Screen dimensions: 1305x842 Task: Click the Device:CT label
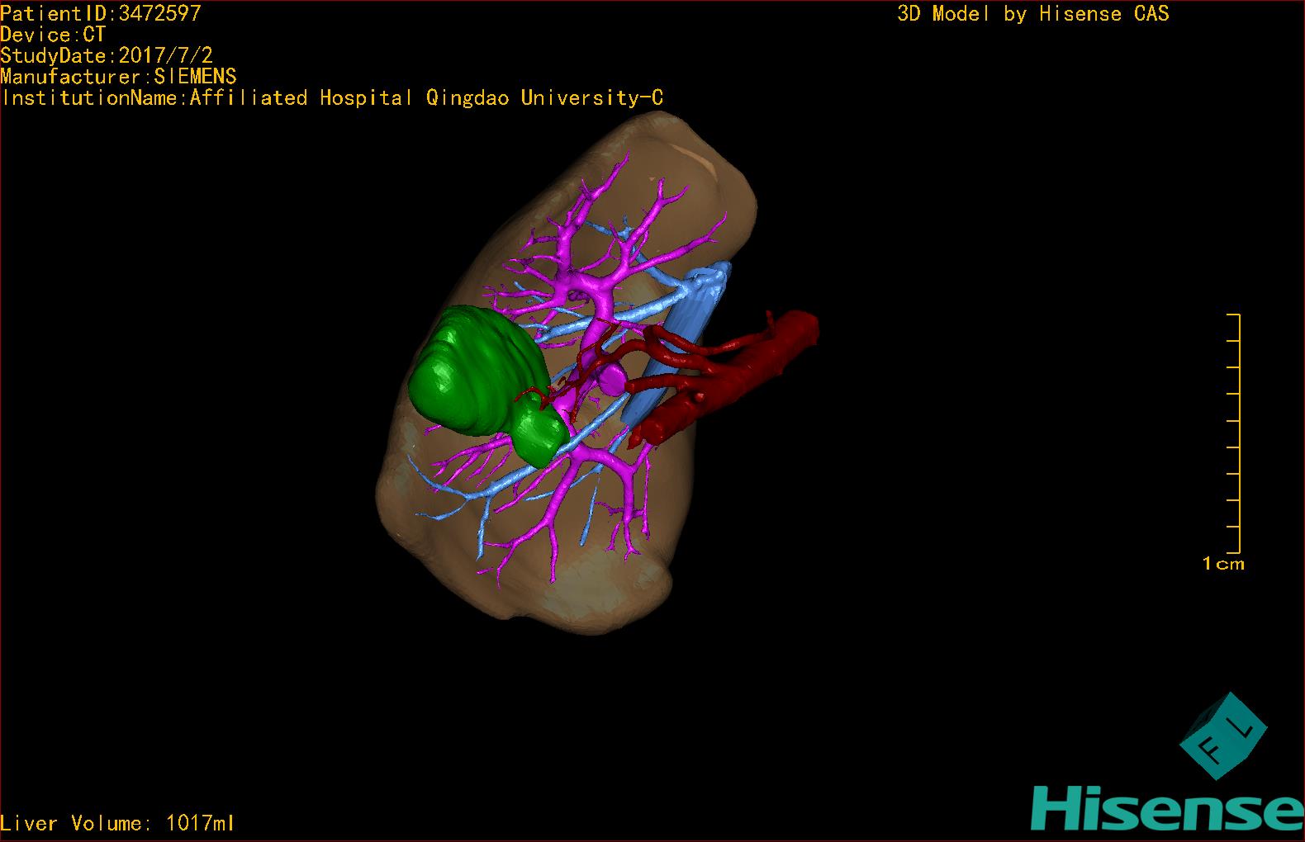pyautogui.click(x=54, y=35)
